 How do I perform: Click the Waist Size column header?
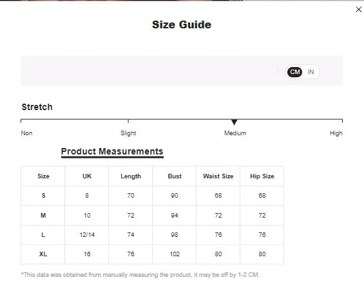pyautogui.click(x=218, y=176)
